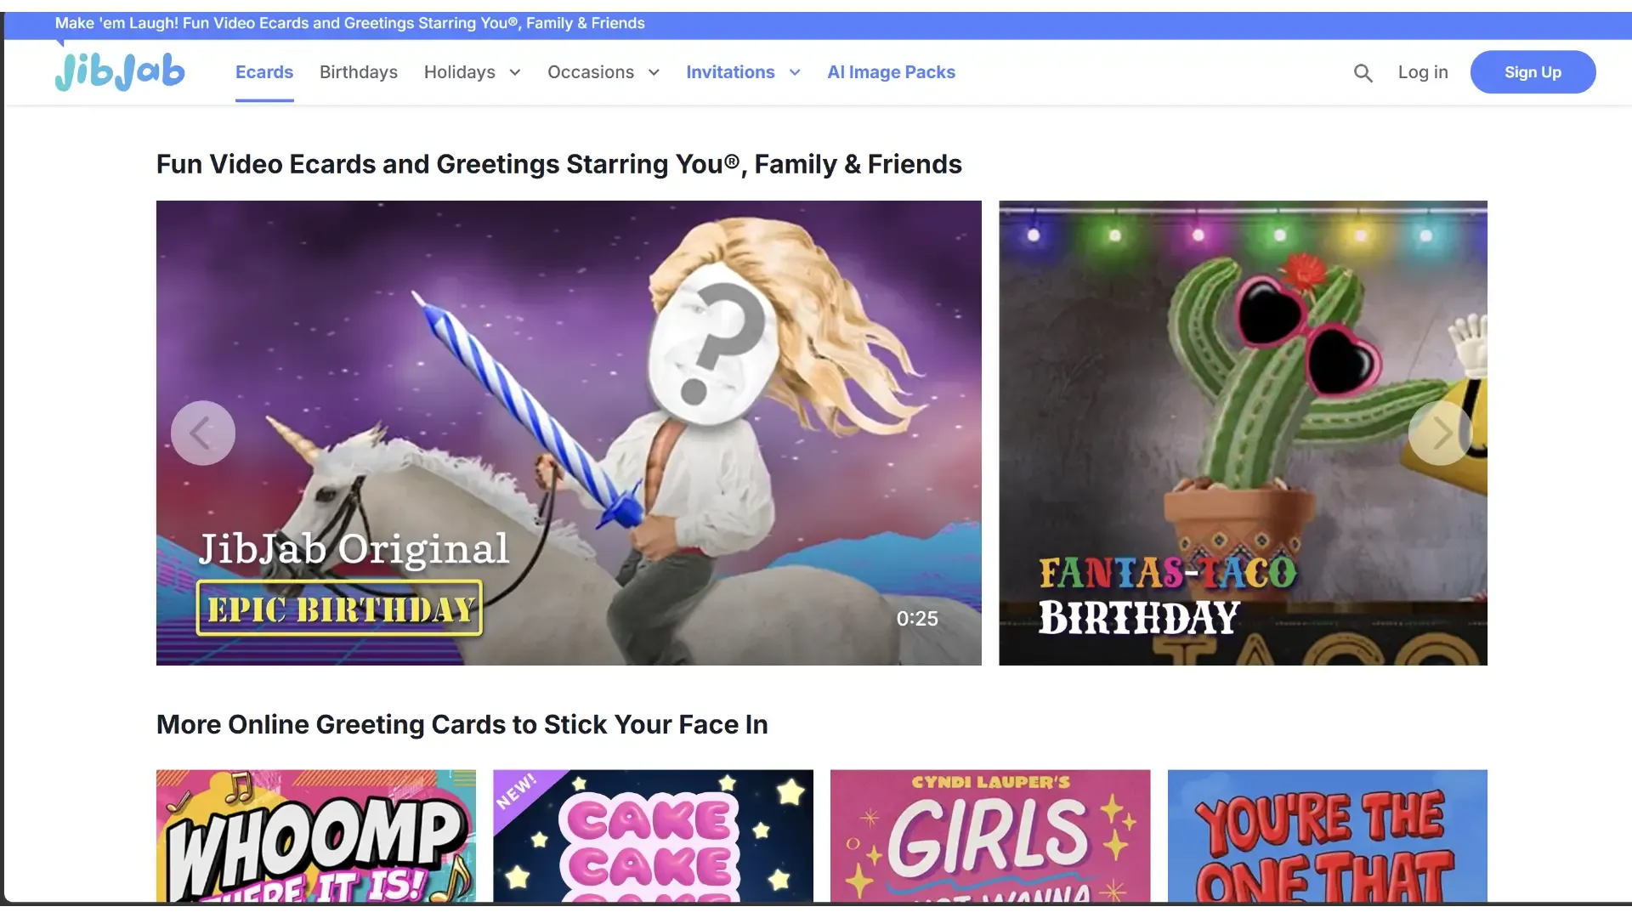Screen dimensions: 1632x918
Task: Expand the Invitations dropdown chevron
Action: [795, 72]
